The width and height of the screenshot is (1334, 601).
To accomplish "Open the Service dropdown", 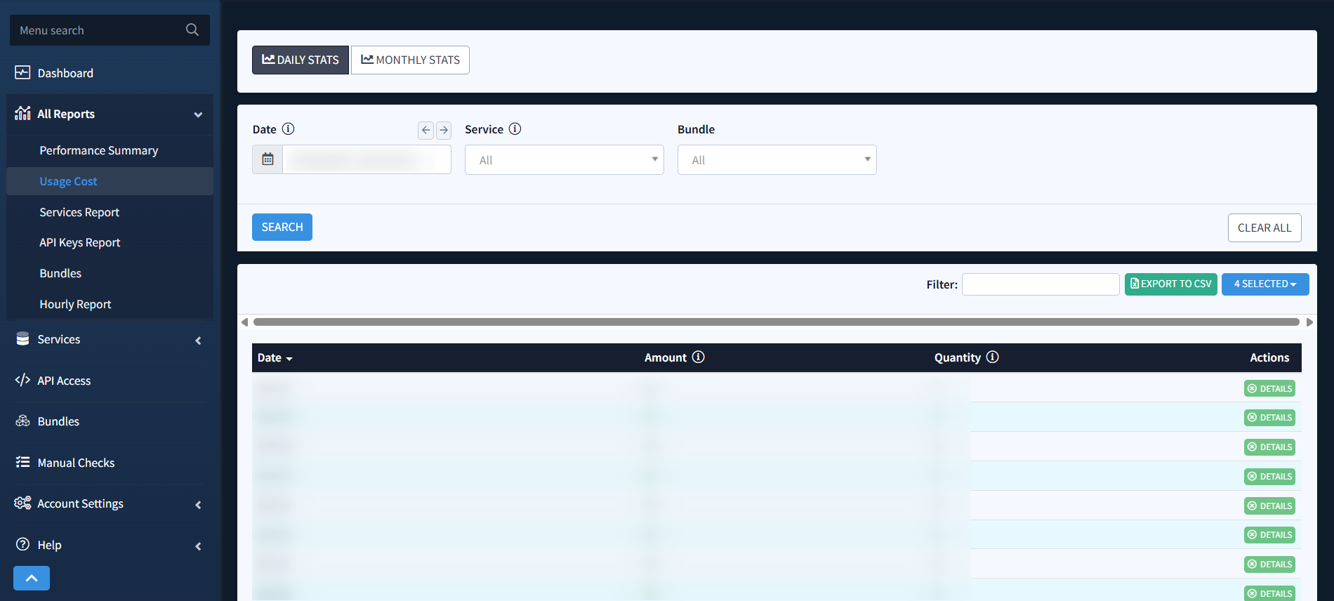I will pos(564,160).
